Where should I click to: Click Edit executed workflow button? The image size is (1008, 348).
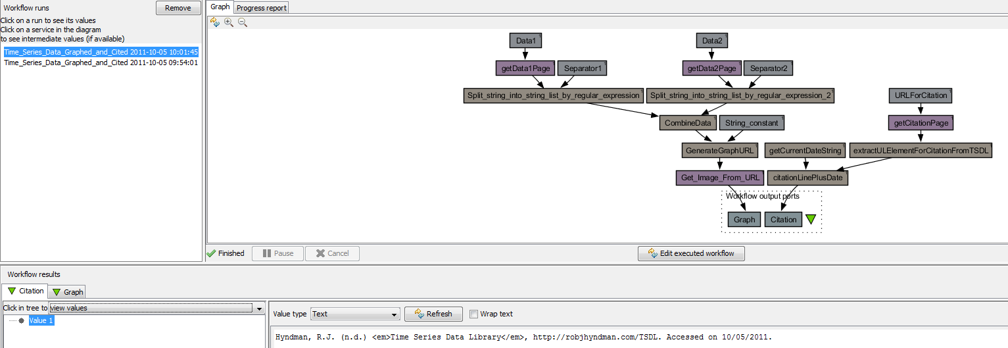click(691, 253)
